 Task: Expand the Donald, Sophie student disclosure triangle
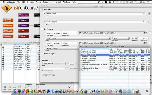click(44, 22)
